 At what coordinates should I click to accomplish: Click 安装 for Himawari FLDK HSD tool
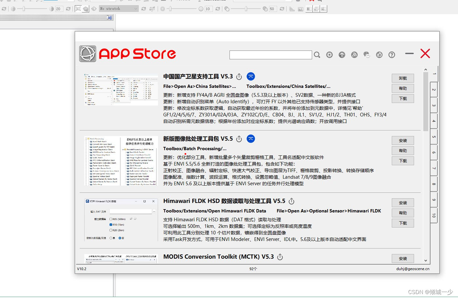pos(403,203)
